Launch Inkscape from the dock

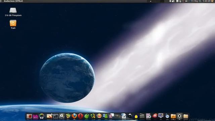tap(130, 116)
